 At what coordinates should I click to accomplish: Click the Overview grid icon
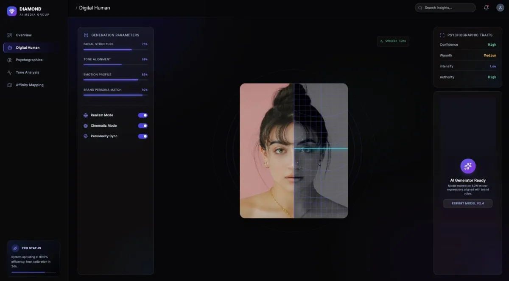[x=10, y=35]
